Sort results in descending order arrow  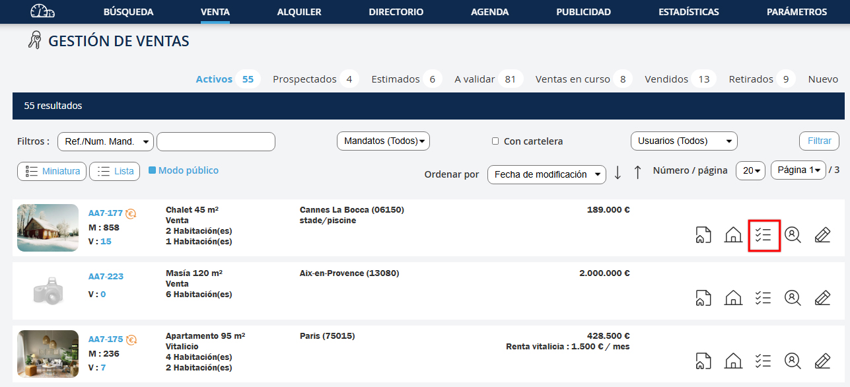pos(618,173)
